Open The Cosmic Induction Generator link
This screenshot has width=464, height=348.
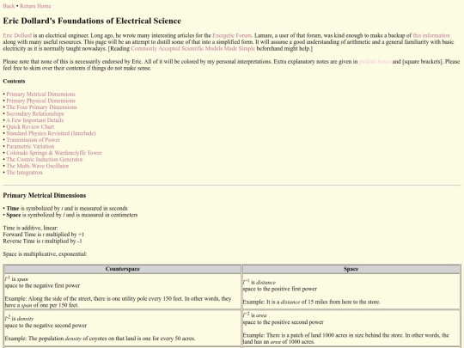click(x=45, y=159)
